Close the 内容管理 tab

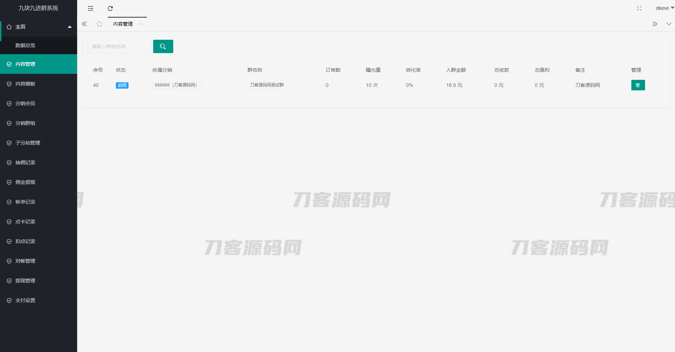[141, 24]
